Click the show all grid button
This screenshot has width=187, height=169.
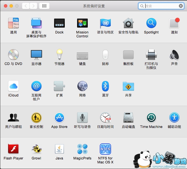44,6
